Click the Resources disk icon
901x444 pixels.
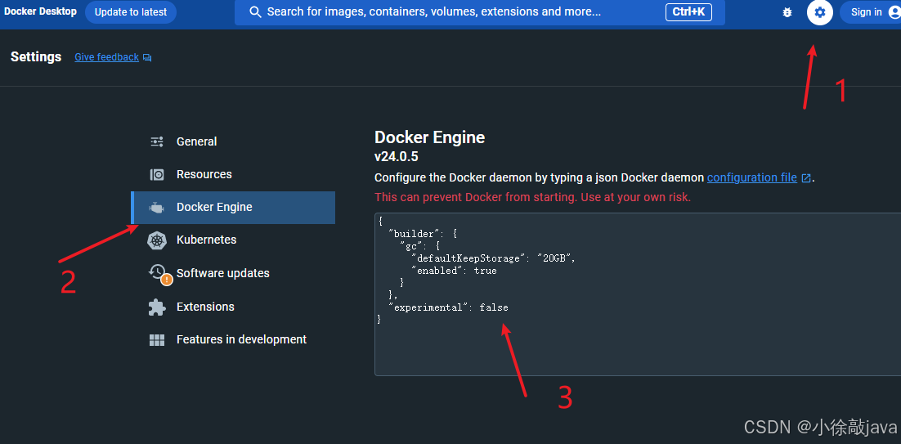(157, 175)
